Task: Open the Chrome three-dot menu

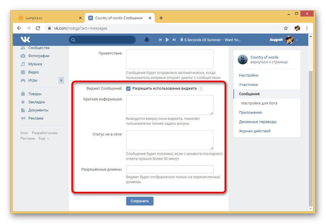Action: (307, 28)
